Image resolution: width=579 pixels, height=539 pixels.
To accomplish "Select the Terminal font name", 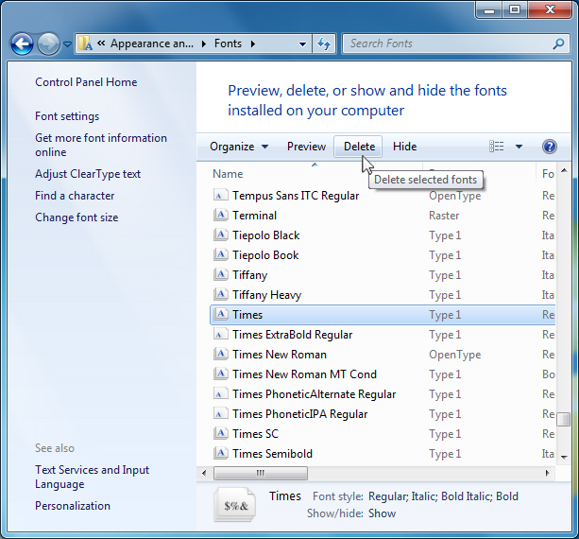I will tap(254, 216).
